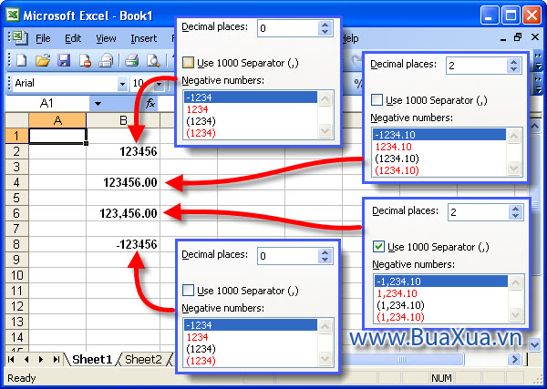Increase decimal places in panel listing -1,234.10
Viewport: 547px width, 389px height.
(x=515, y=209)
